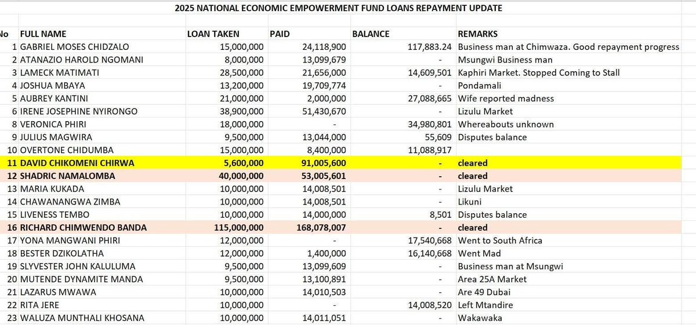Viewport: 696px width, 325px height.
Task: Select the cell ATANAZIO HAROLD NGOMANI
Action: [x=81, y=60]
